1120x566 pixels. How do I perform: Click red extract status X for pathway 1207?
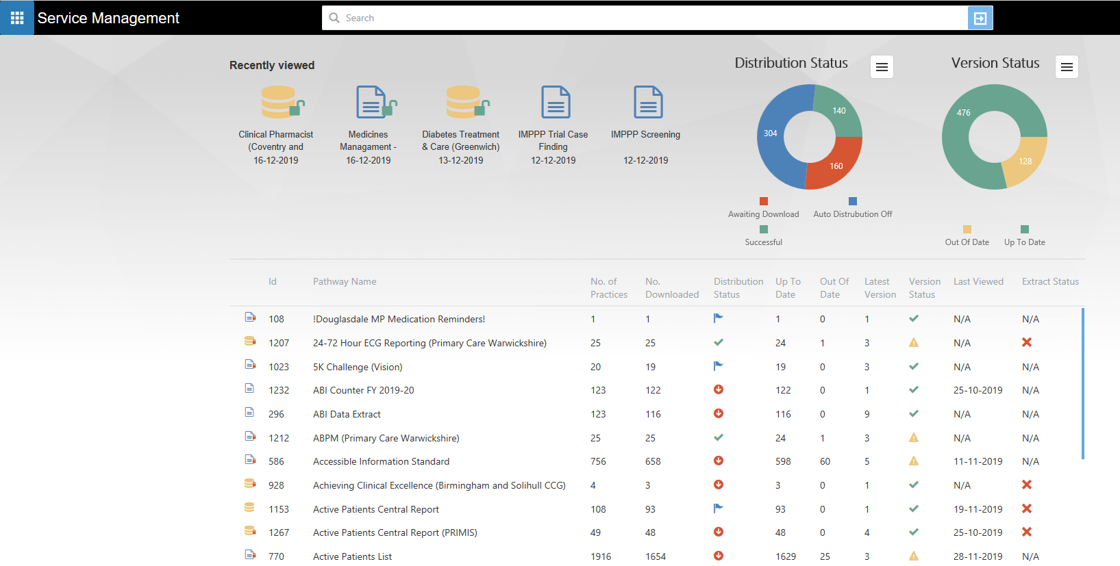[1026, 342]
